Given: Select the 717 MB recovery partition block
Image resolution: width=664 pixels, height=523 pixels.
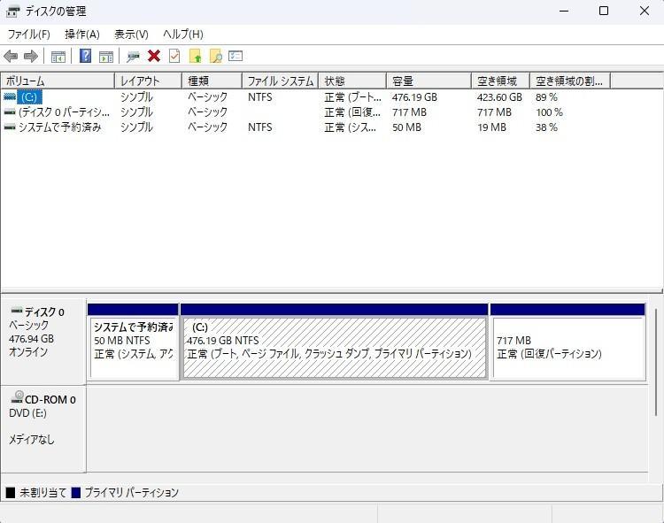Looking at the screenshot, I should pyautogui.click(x=567, y=342).
